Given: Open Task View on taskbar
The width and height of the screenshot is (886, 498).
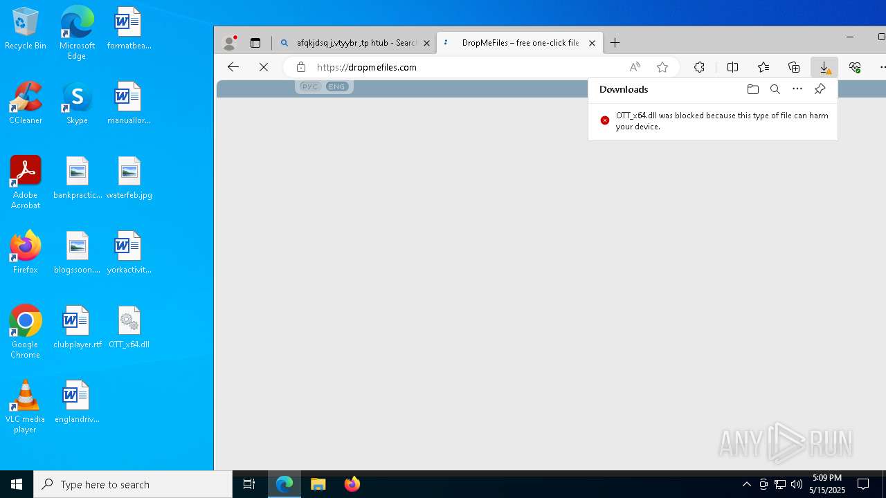Looking at the screenshot, I should click(249, 484).
